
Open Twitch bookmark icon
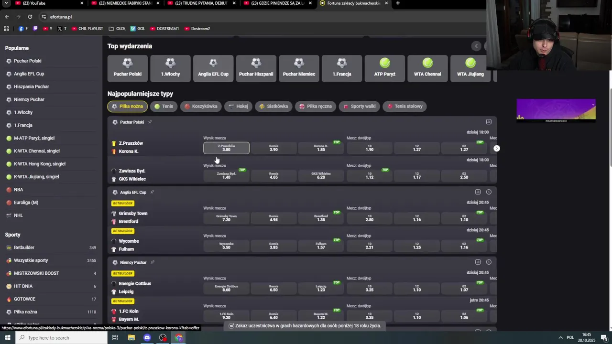[35, 29]
